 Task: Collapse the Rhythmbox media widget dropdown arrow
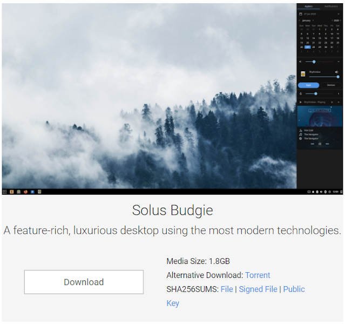(x=339, y=102)
